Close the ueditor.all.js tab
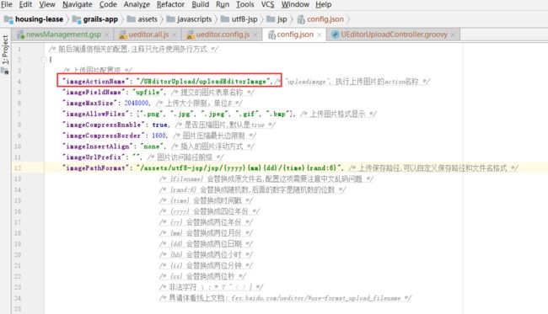Screen dimensions: 548x314 (175, 35)
